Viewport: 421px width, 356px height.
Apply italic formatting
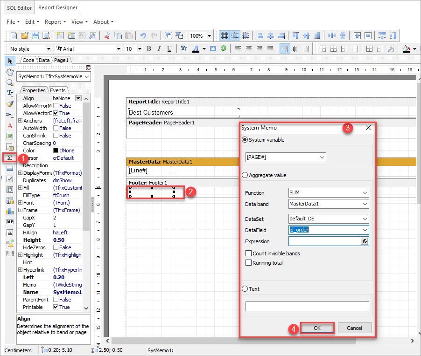tap(159, 48)
